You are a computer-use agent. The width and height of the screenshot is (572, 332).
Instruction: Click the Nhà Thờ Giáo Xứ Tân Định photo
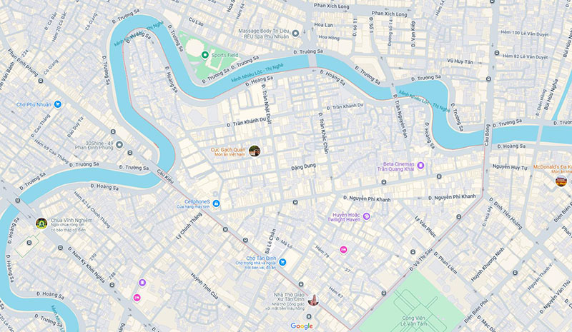[313, 300]
